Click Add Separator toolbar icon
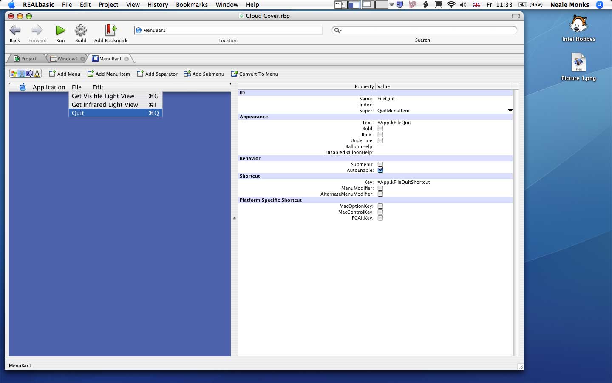The height and width of the screenshot is (383, 612). click(x=140, y=74)
